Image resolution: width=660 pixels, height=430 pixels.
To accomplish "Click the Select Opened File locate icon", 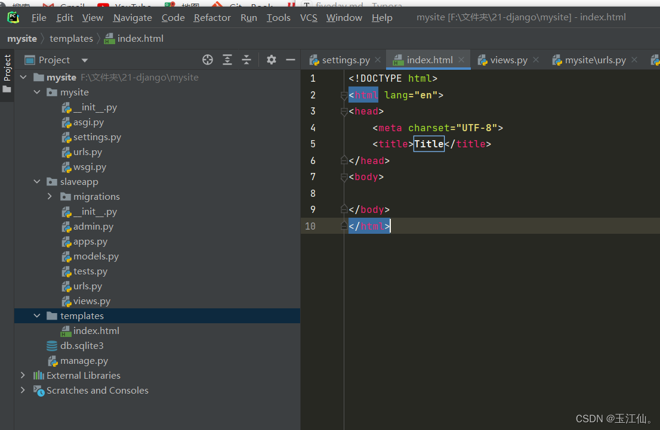I will [208, 60].
